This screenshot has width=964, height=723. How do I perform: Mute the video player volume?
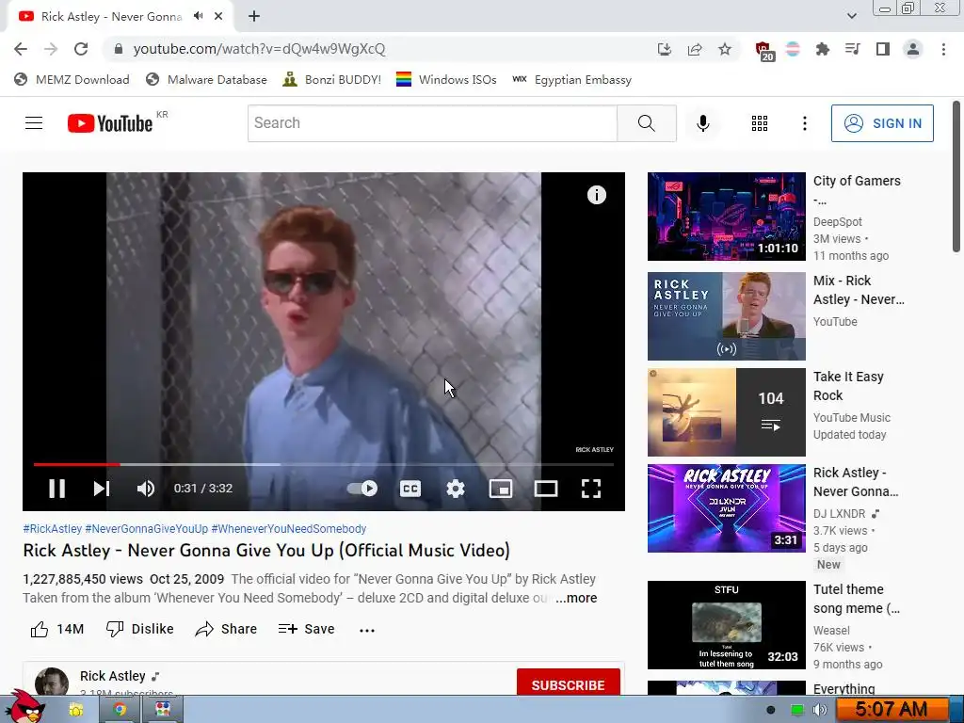tap(146, 489)
